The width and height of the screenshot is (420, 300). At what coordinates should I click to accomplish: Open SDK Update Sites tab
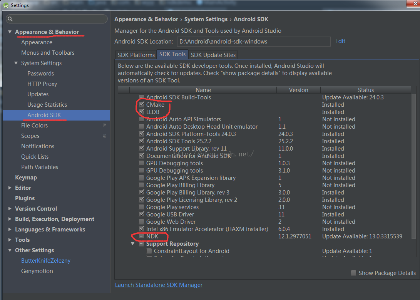pos(213,55)
